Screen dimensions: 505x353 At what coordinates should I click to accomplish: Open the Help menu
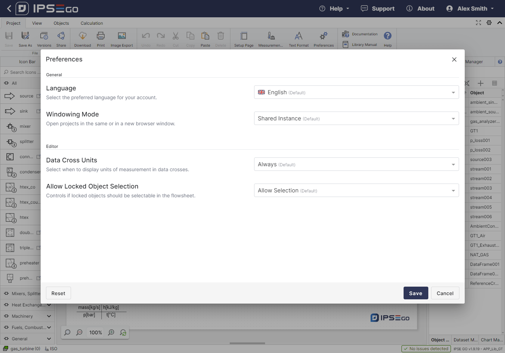coord(334,8)
